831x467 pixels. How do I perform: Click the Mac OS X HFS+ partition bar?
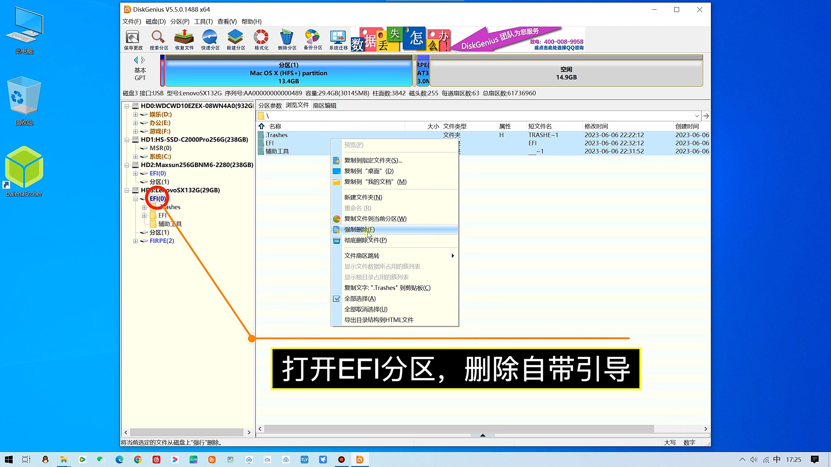tap(288, 73)
